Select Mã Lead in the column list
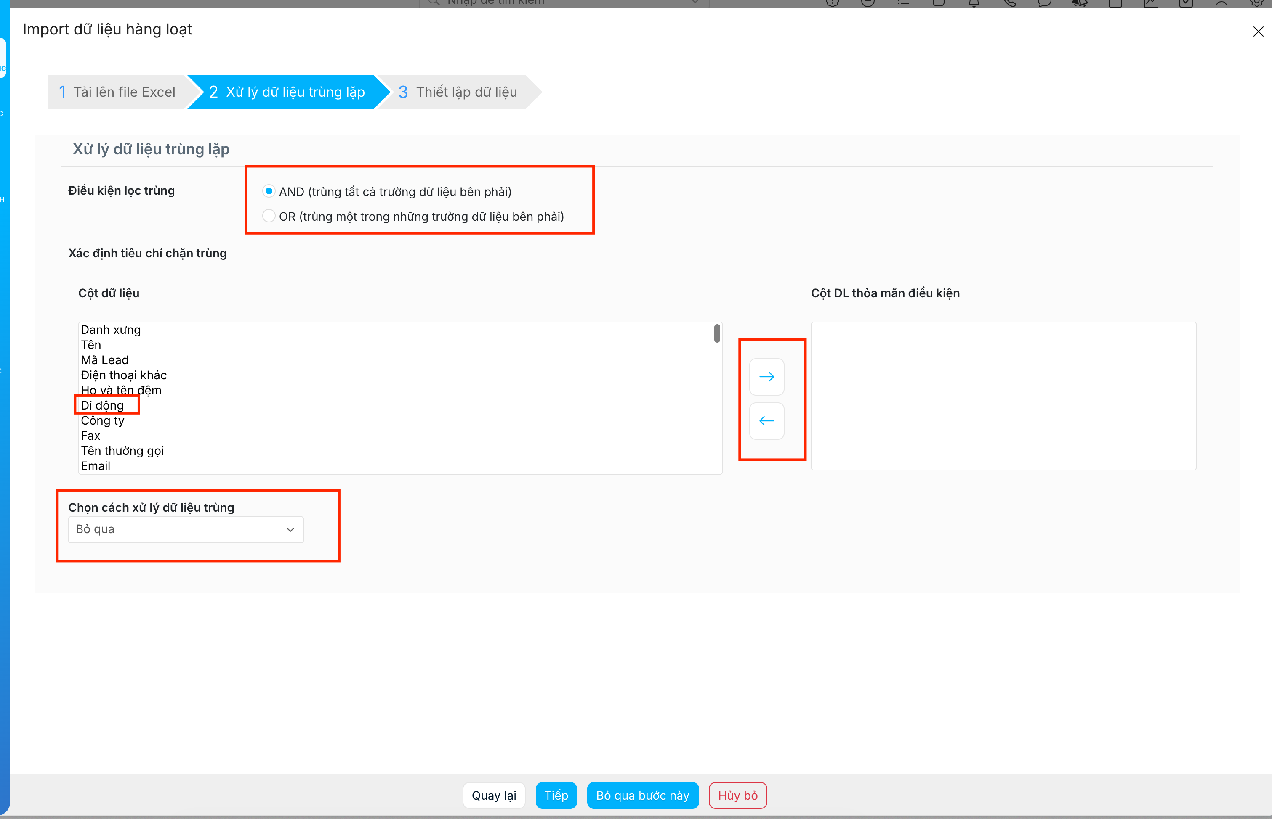Image resolution: width=1272 pixels, height=819 pixels. tap(104, 360)
